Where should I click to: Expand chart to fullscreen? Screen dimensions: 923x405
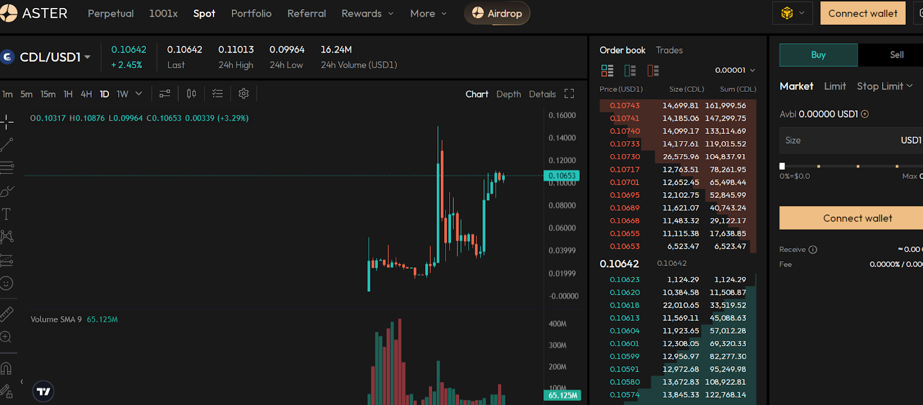[x=569, y=94]
